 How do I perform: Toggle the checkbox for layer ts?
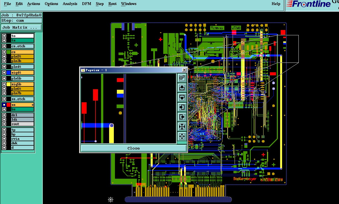[x=4, y=40]
